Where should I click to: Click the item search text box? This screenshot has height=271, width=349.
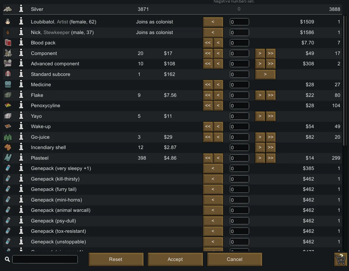click(45, 259)
